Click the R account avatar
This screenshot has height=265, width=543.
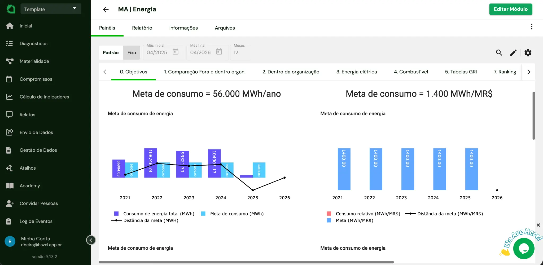[10, 241]
